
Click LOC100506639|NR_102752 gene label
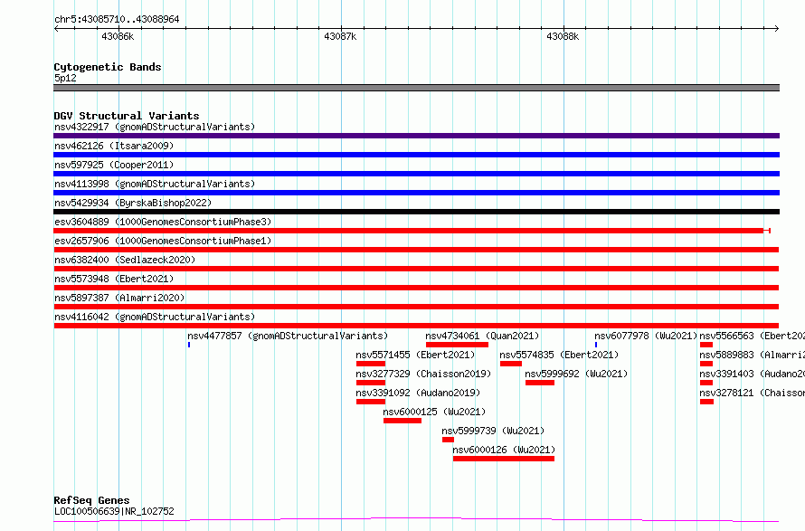(114, 511)
